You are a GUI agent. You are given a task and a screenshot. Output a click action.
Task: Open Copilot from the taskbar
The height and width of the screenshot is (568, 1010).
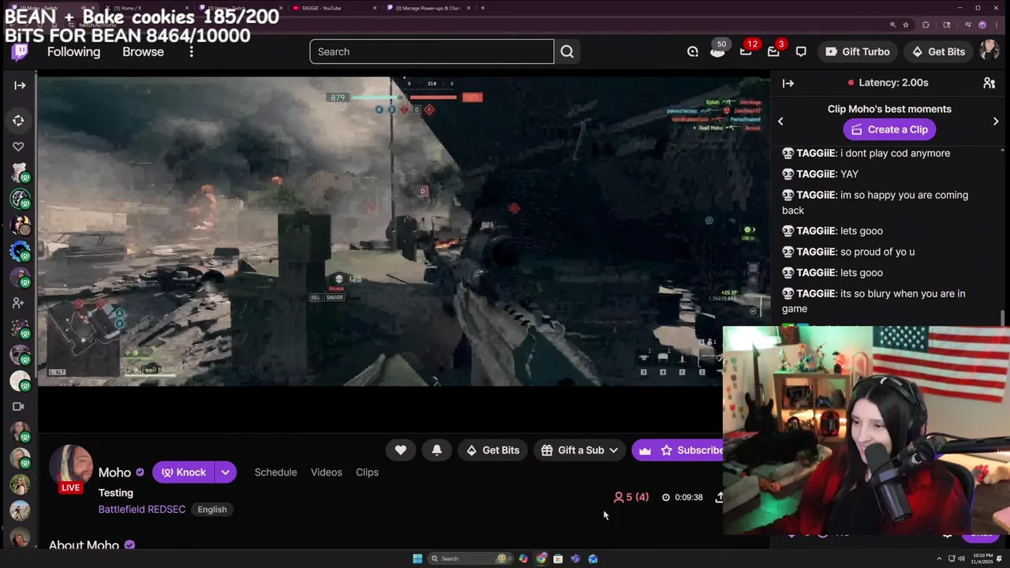point(523,559)
